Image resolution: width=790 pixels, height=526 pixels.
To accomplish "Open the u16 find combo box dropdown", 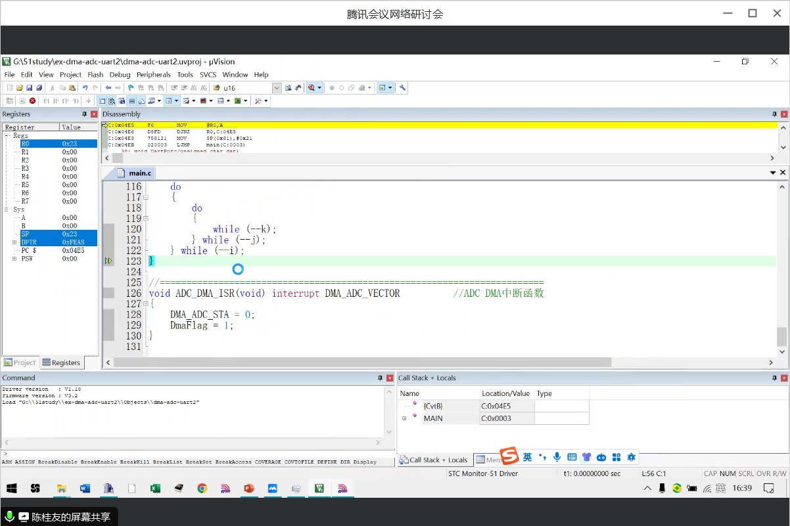I will tap(277, 87).
